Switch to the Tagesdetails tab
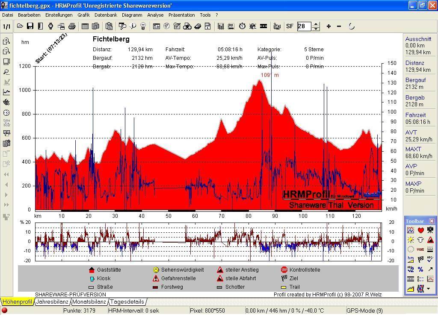This screenshot has width=438, height=328. pos(127,302)
